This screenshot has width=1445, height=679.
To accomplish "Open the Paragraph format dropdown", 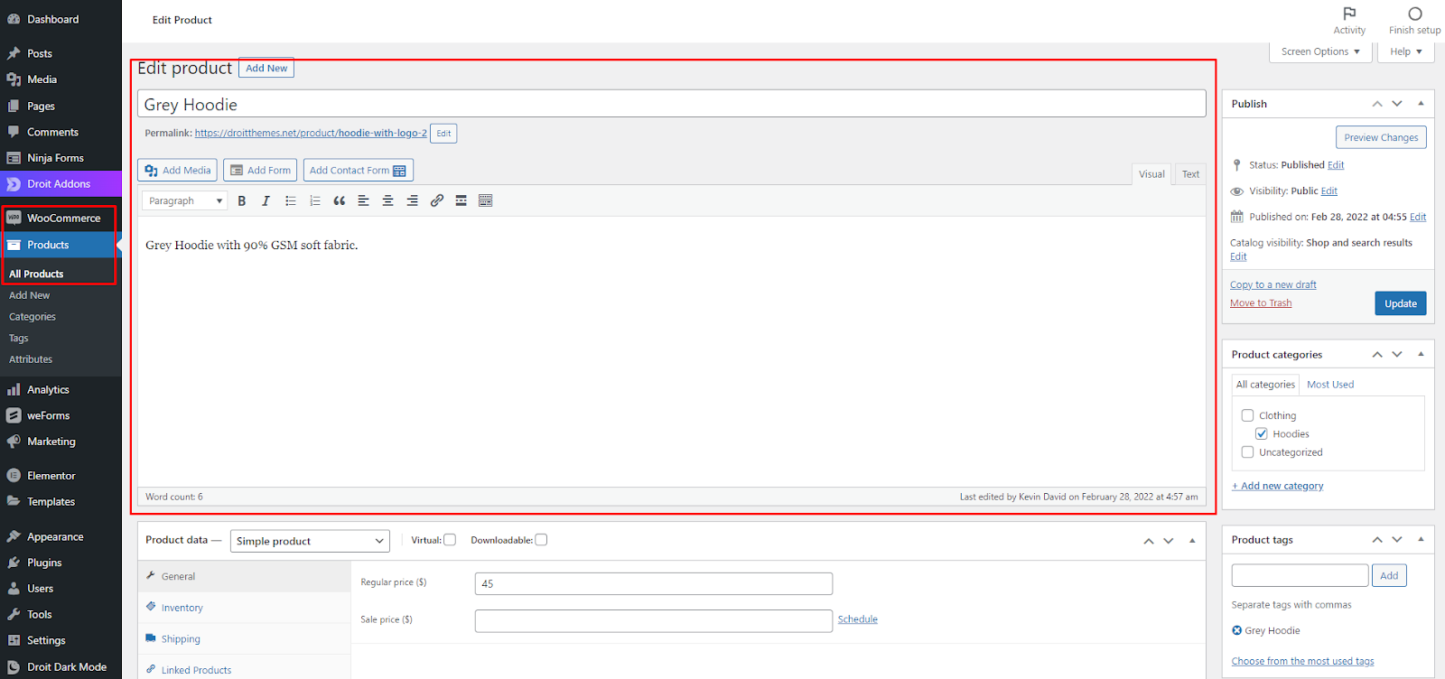I will (184, 200).
